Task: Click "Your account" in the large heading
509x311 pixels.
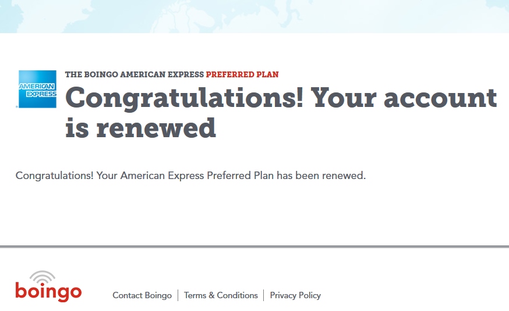Action: click(404, 98)
